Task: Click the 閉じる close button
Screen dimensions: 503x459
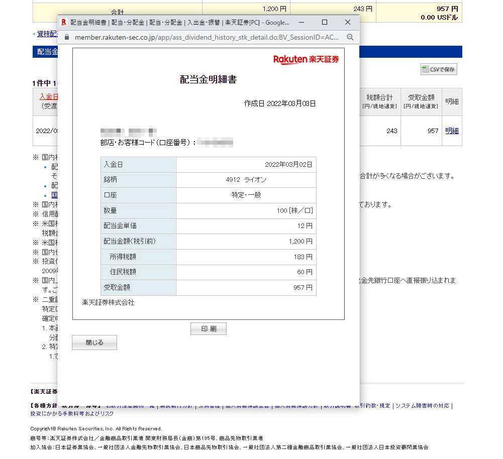Action: tap(94, 342)
